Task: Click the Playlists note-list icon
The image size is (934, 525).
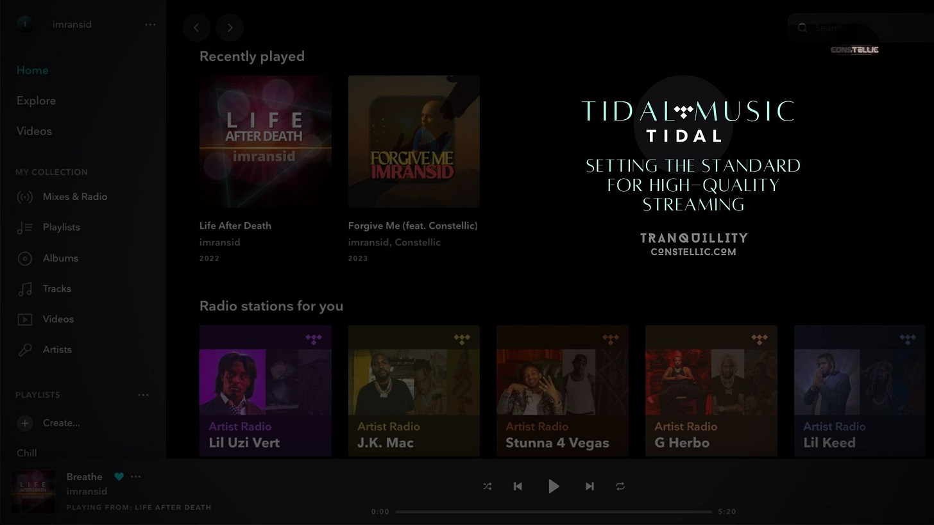Action: (x=24, y=228)
